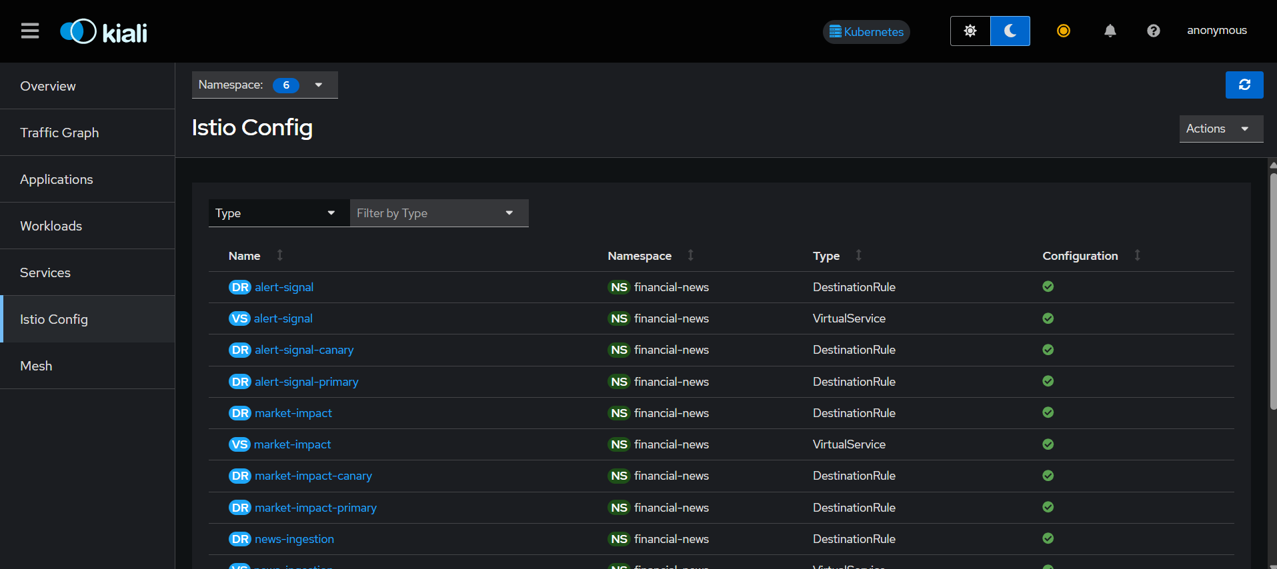Viewport: 1277px width, 569px height.
Task: Open the notifications bell
Action: coord(1110,31)
